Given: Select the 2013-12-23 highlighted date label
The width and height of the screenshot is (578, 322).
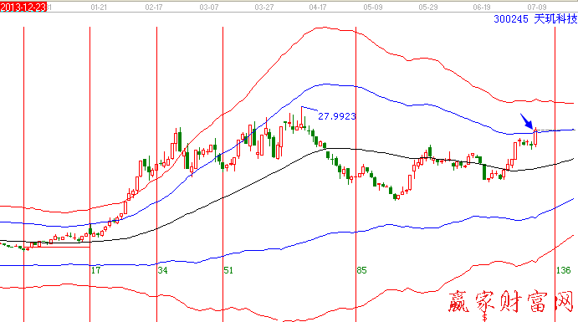Looking at the screenshot, I should pyautogui.click(x=23, y=7).
